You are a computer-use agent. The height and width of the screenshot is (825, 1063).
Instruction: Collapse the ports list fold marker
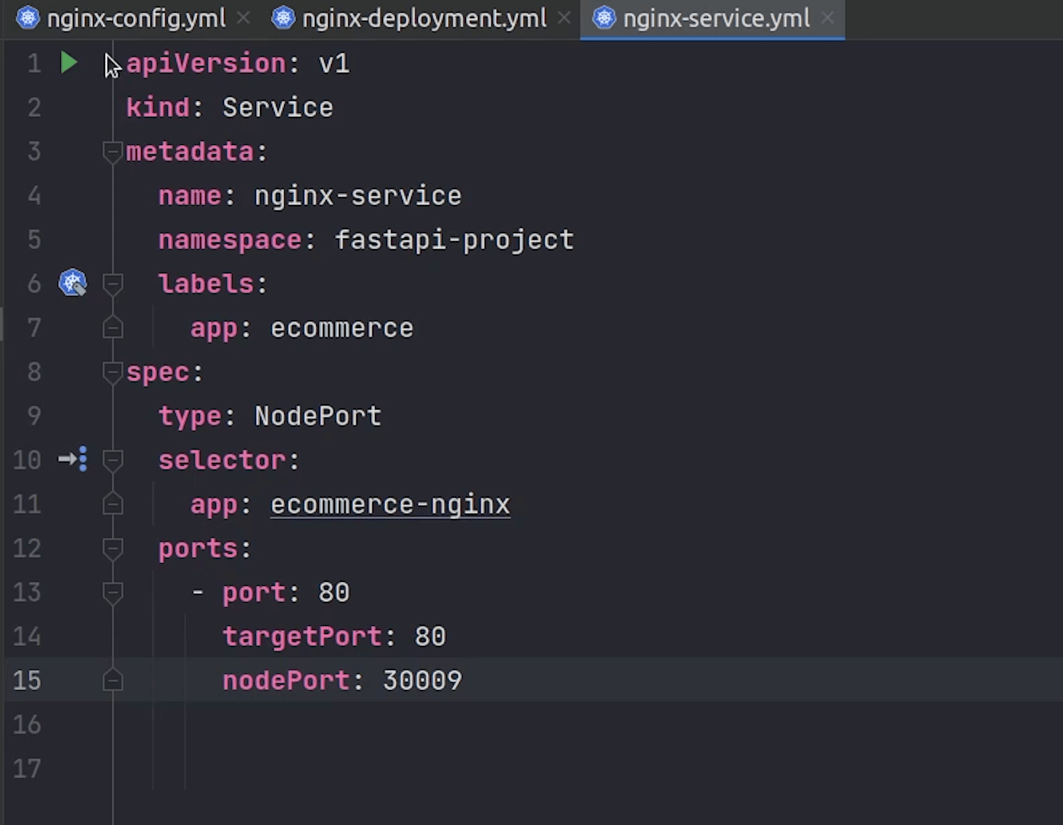point(112,548)
